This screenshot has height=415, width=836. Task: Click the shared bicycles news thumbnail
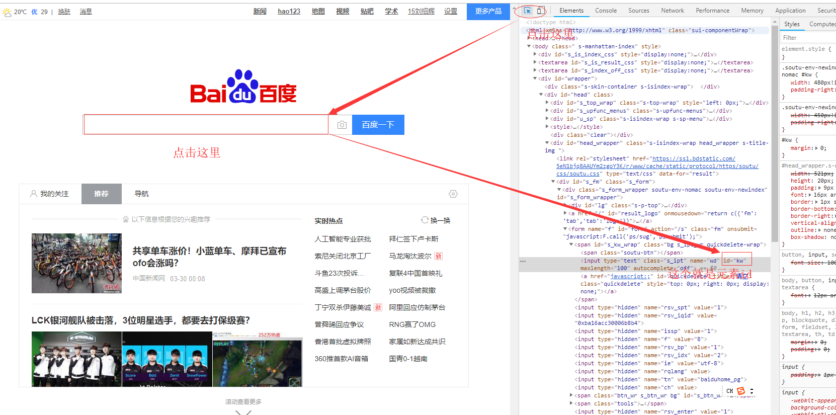76,263
